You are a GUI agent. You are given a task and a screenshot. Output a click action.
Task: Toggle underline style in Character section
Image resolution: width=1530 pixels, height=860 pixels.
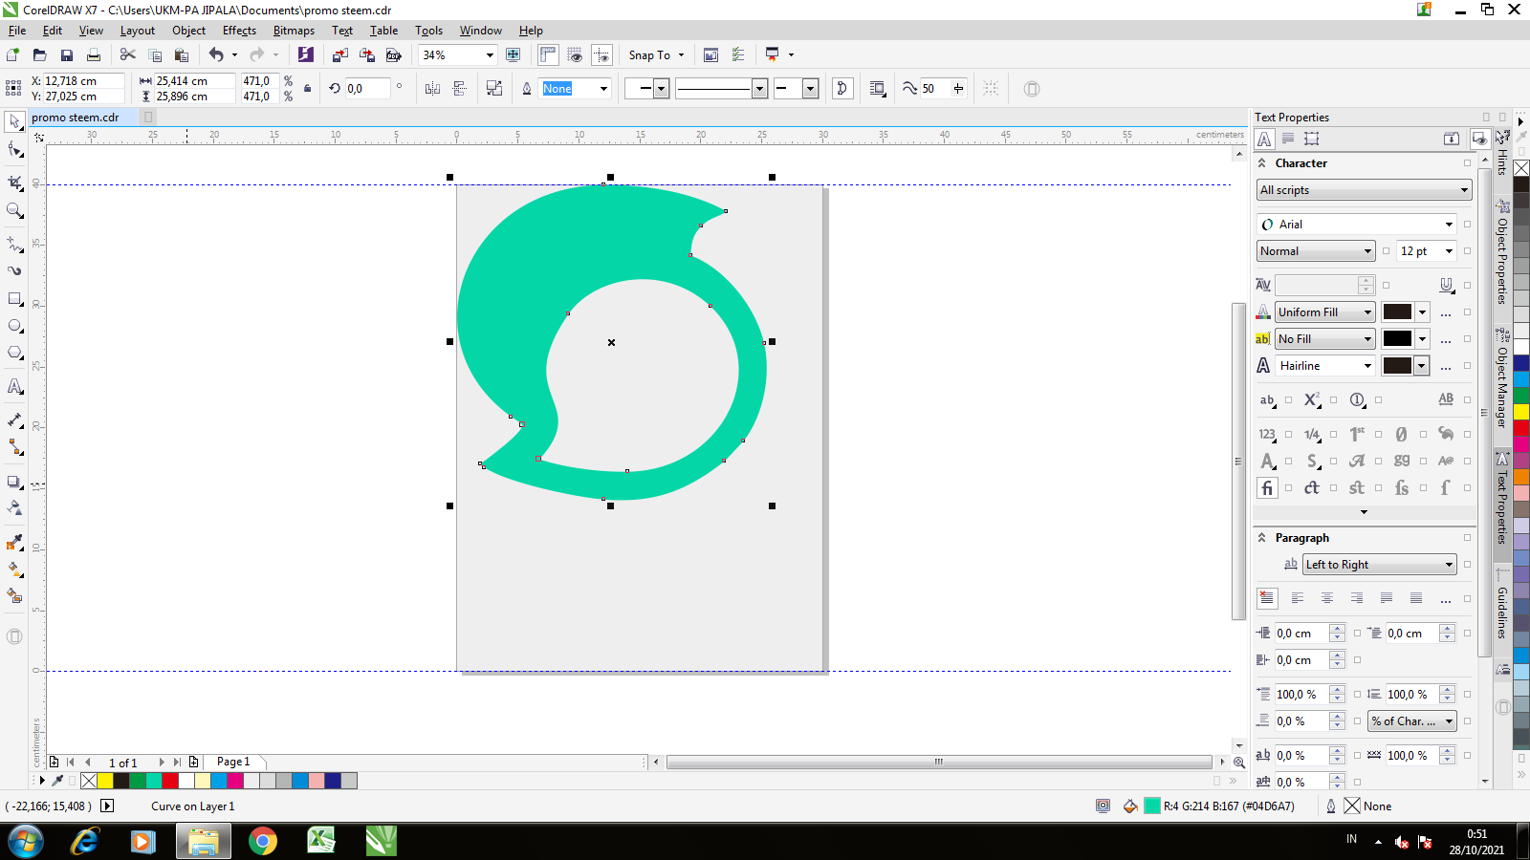(1446, 285)
